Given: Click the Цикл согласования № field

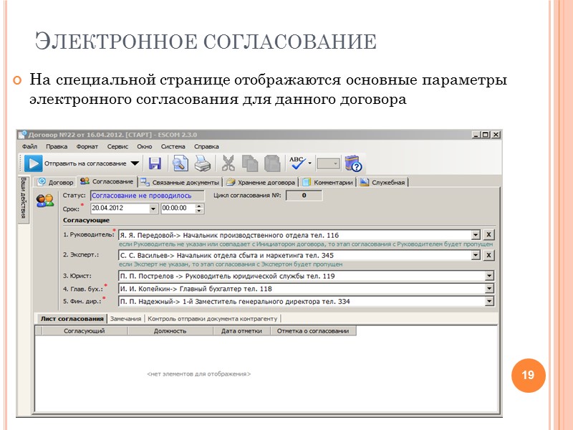Looking at the screenshot, I should (304, 196).
